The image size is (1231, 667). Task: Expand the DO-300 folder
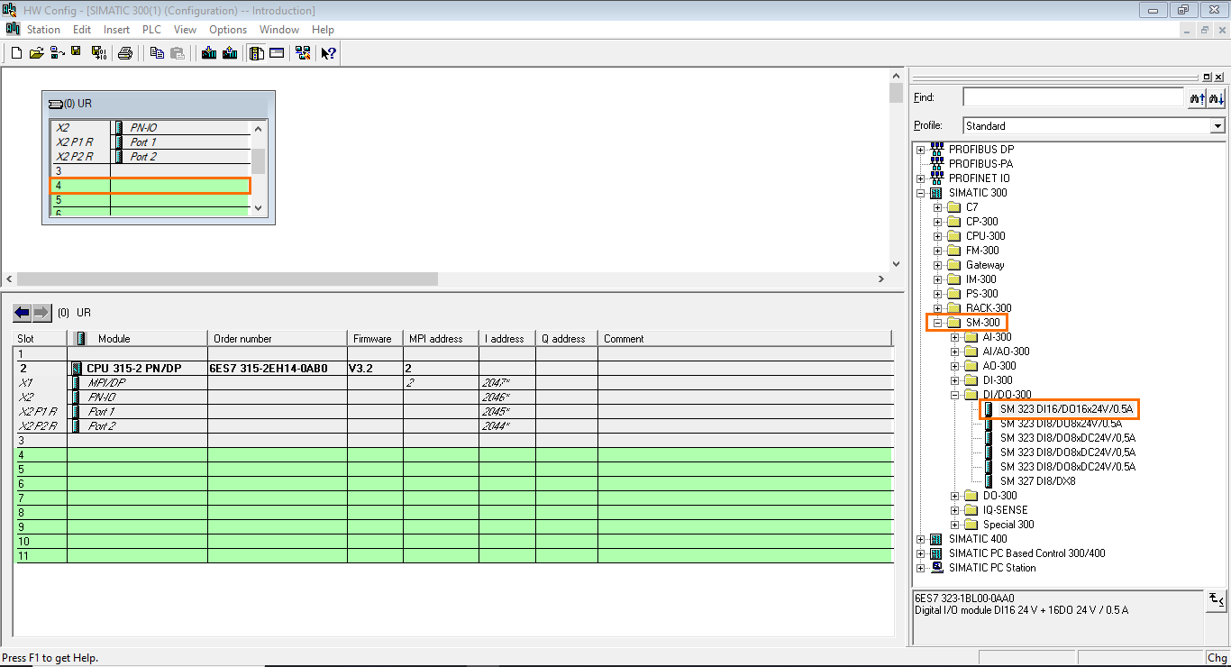954,496
